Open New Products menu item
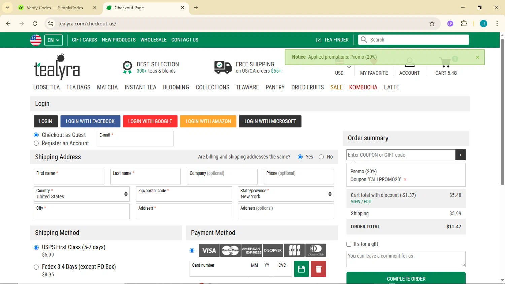Viewport: 505px width, 284px height. click(x=119, y=40)
